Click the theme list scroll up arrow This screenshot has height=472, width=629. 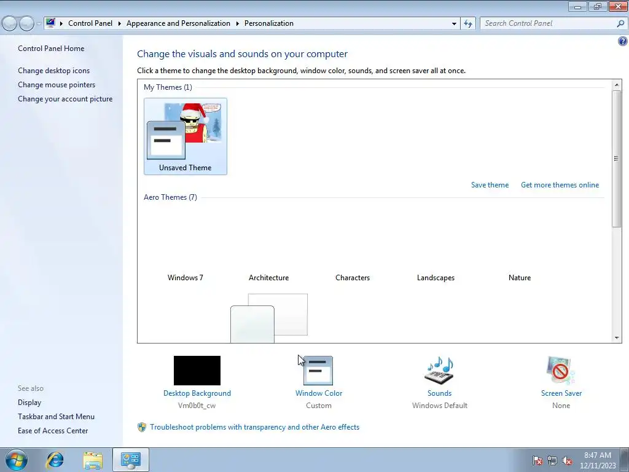point(617,85)
